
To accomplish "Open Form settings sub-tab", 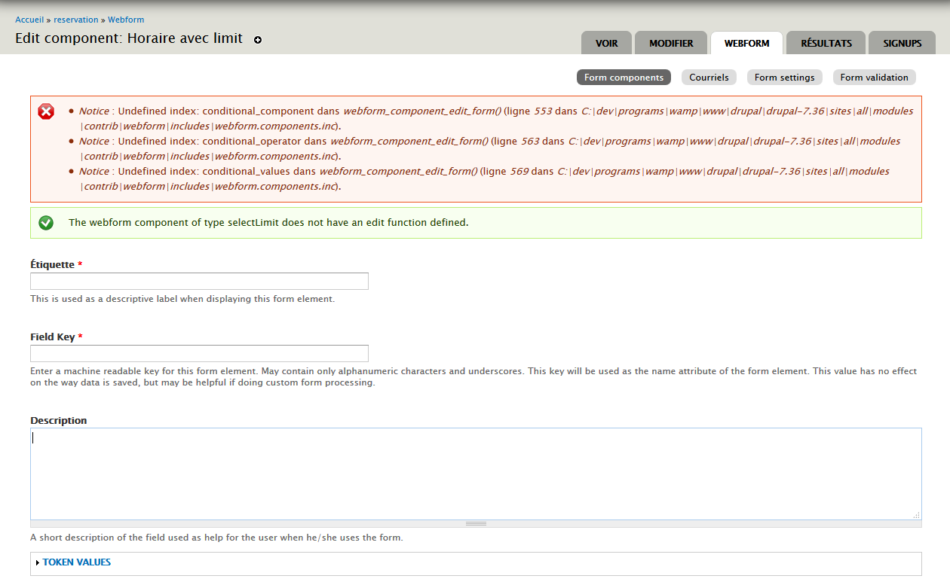I will coord(784,77).
